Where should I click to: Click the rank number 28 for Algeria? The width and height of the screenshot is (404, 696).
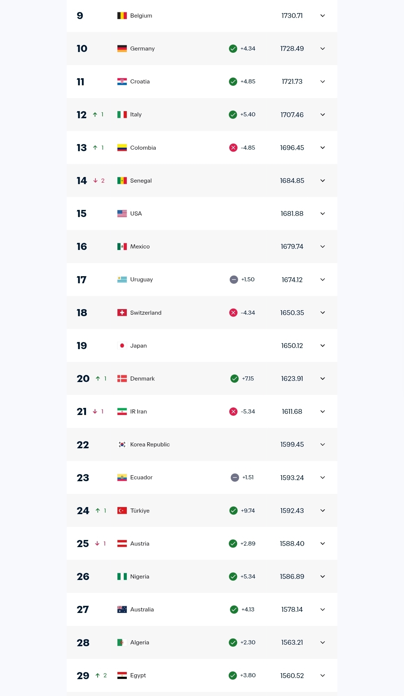[83, 643]
